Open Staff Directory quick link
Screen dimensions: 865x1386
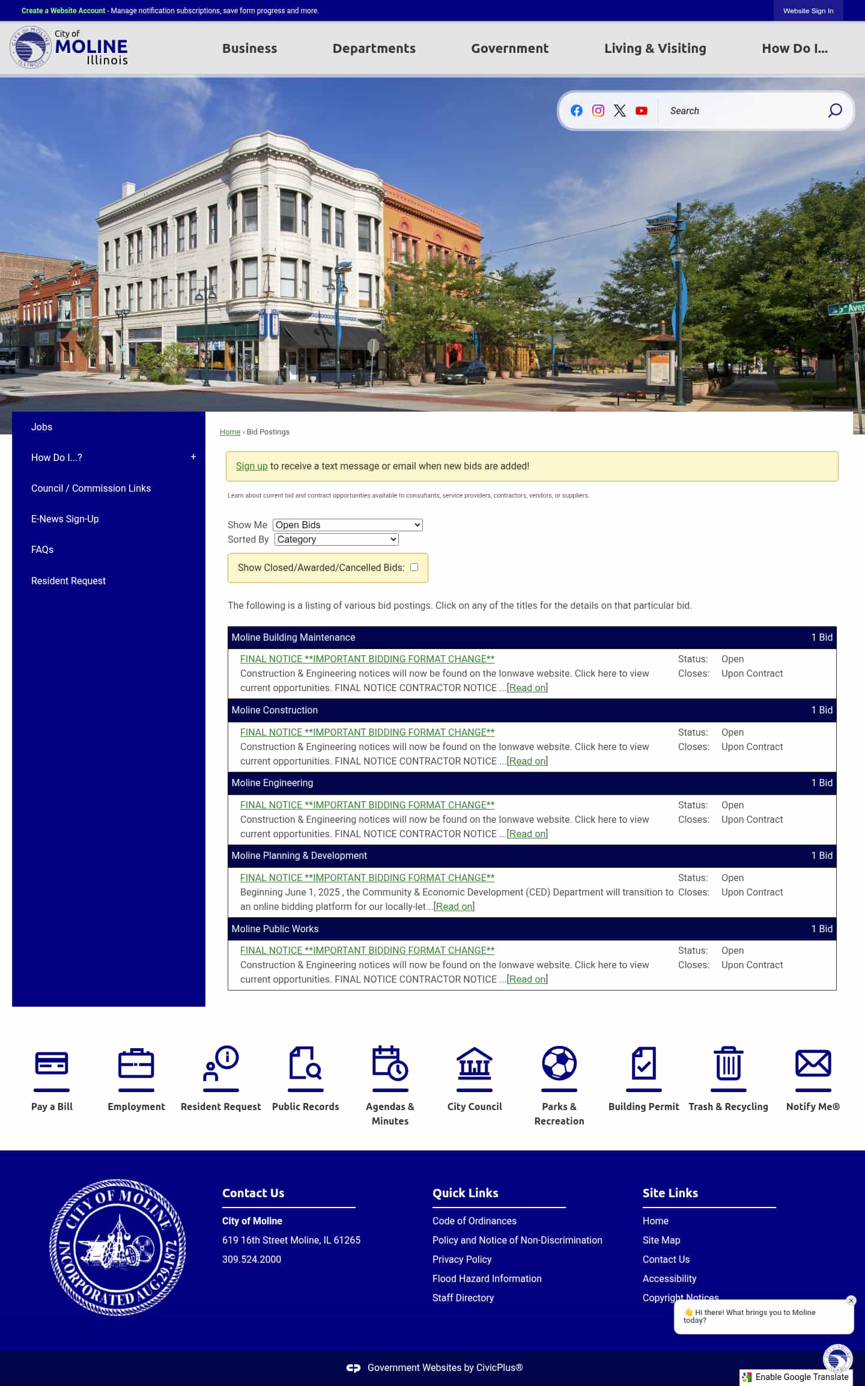point(463,1298)
